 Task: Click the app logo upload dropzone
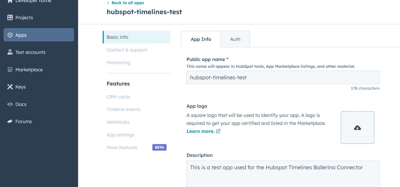coord(357,128)
